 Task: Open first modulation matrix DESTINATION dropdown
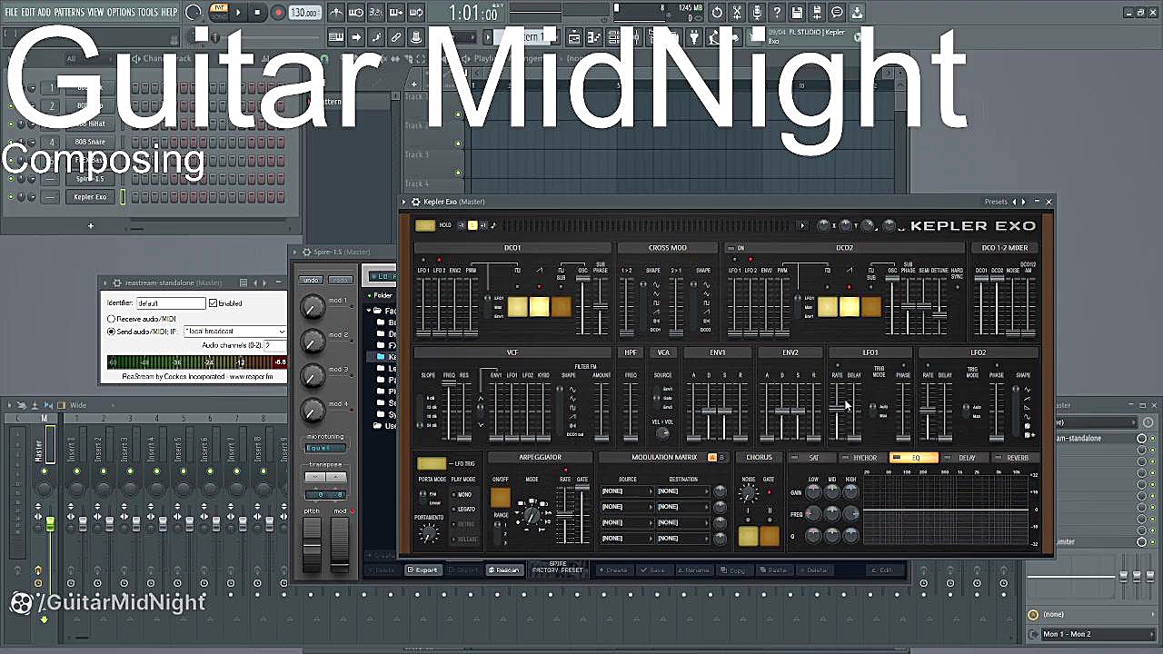(681, 491)
